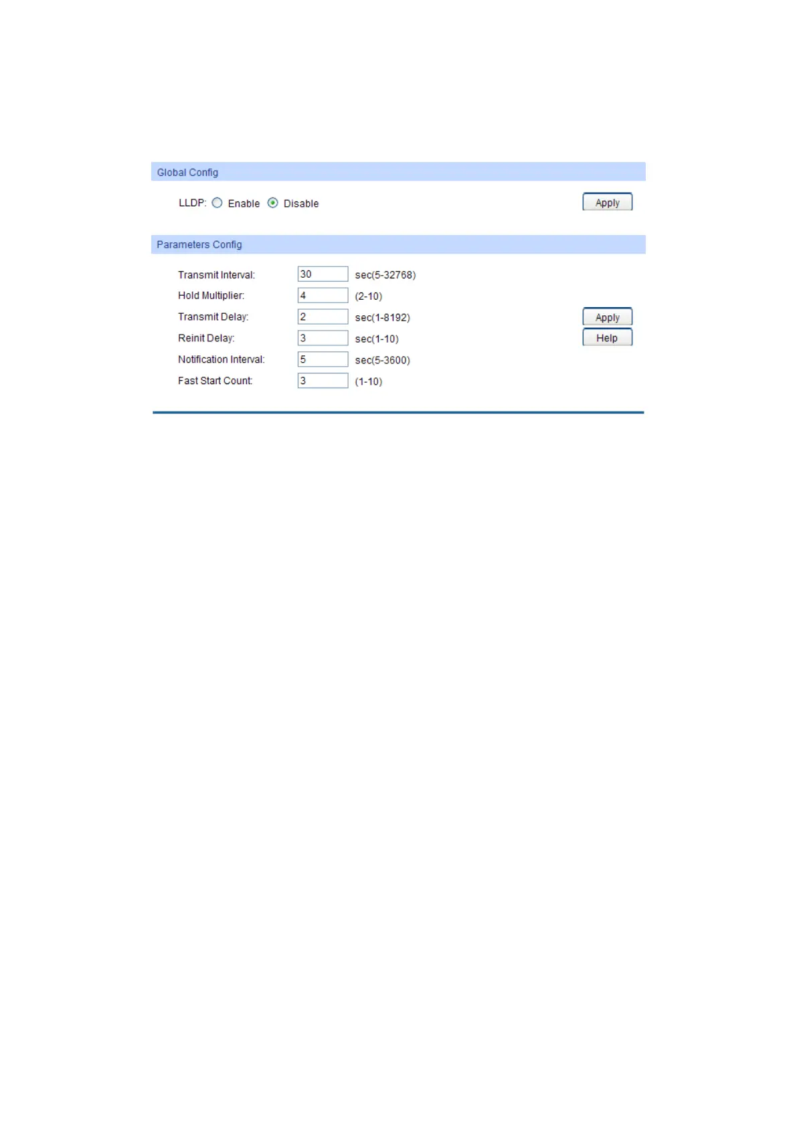Screen dimensions: 797x1127
Task: Click the sec(5-32768) range hint
Action: 385,275
